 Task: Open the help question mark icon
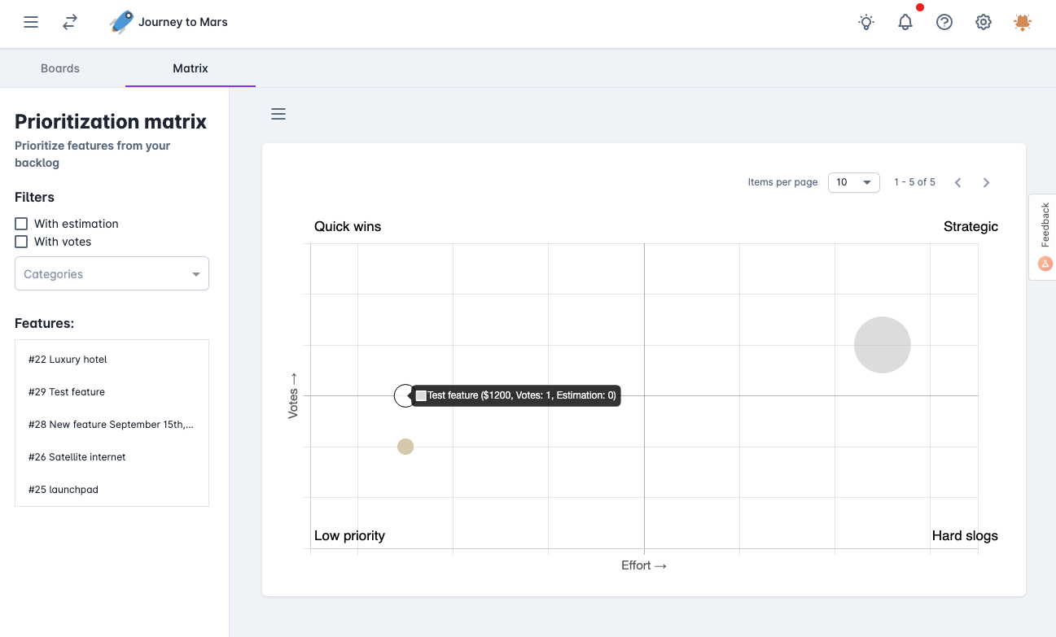(944, 22)
